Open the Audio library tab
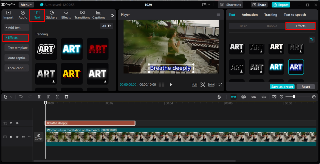 (23, 15)
